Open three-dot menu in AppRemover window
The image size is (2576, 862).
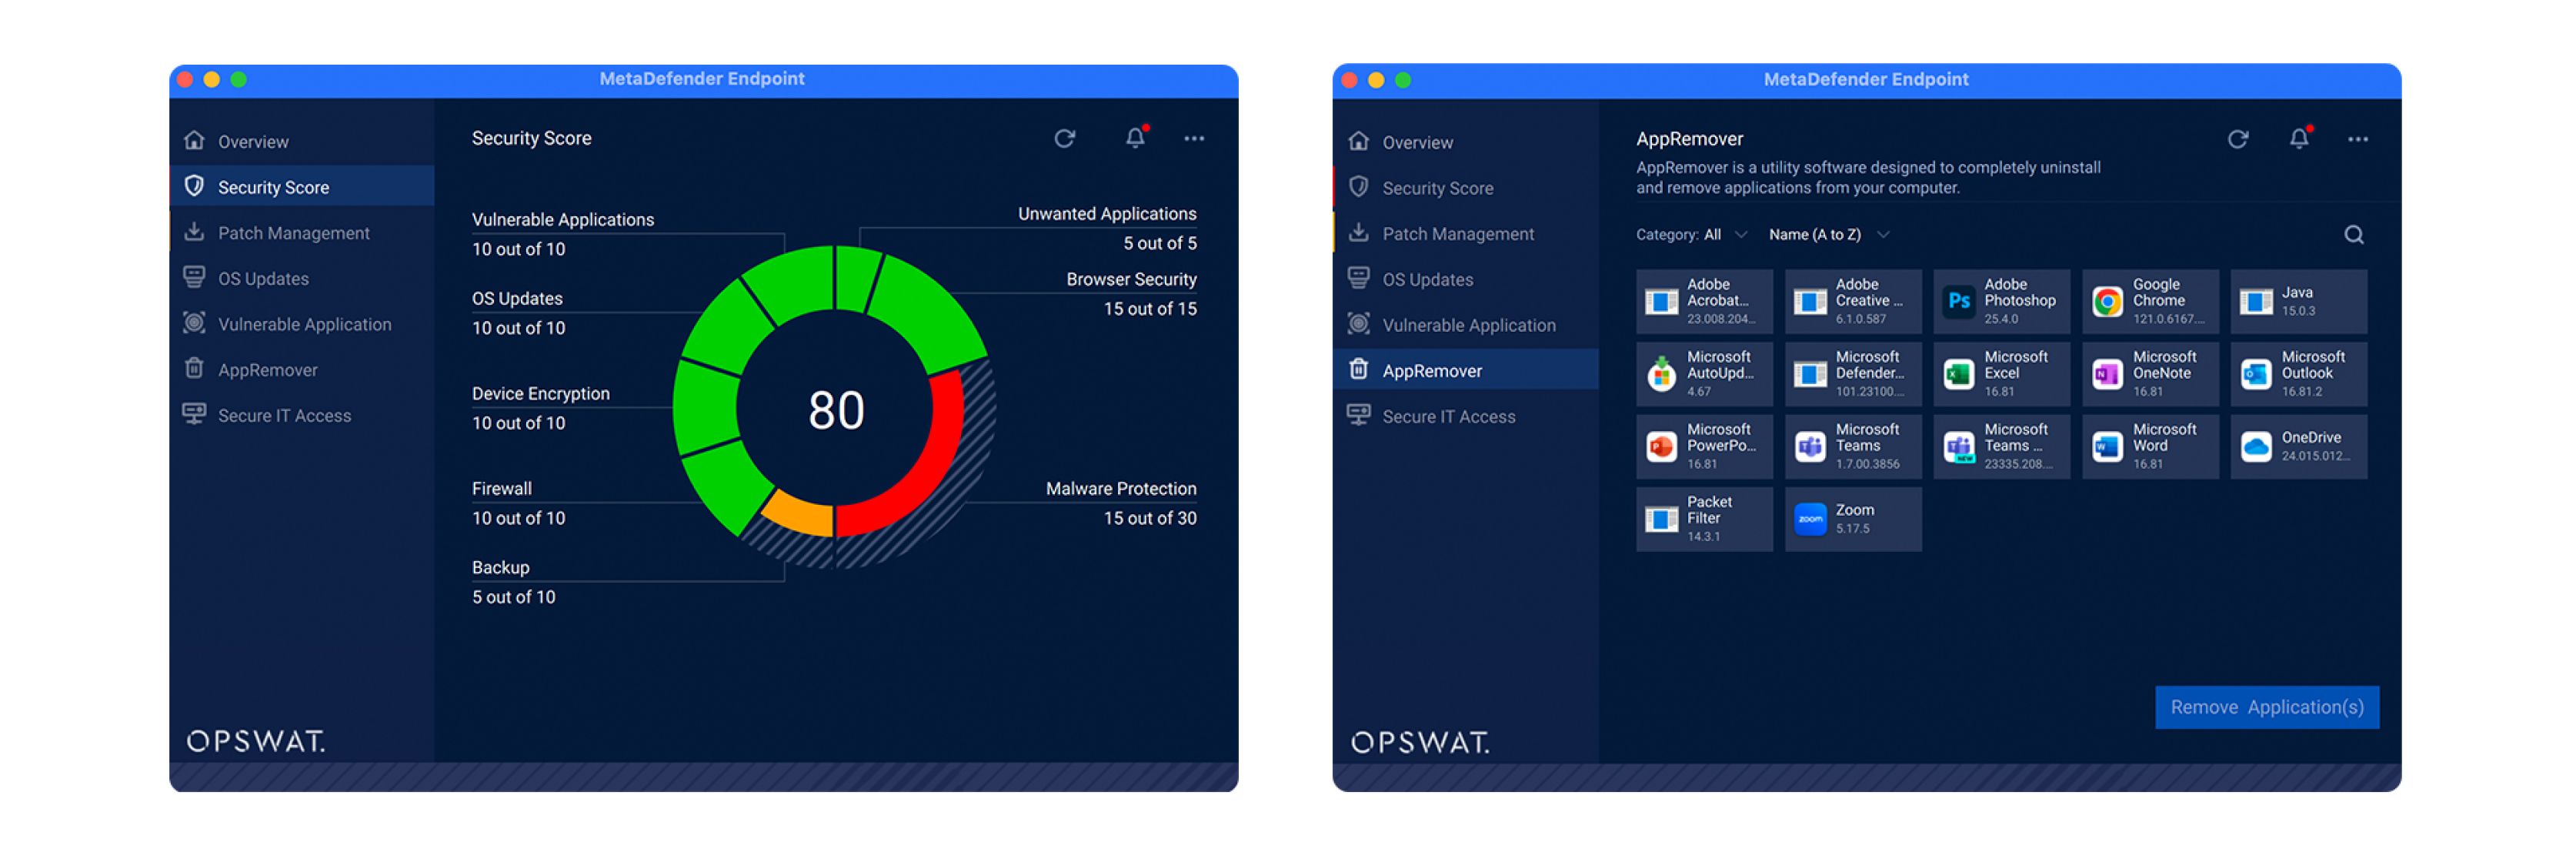pyautogui.click(x=2357, y=139)
